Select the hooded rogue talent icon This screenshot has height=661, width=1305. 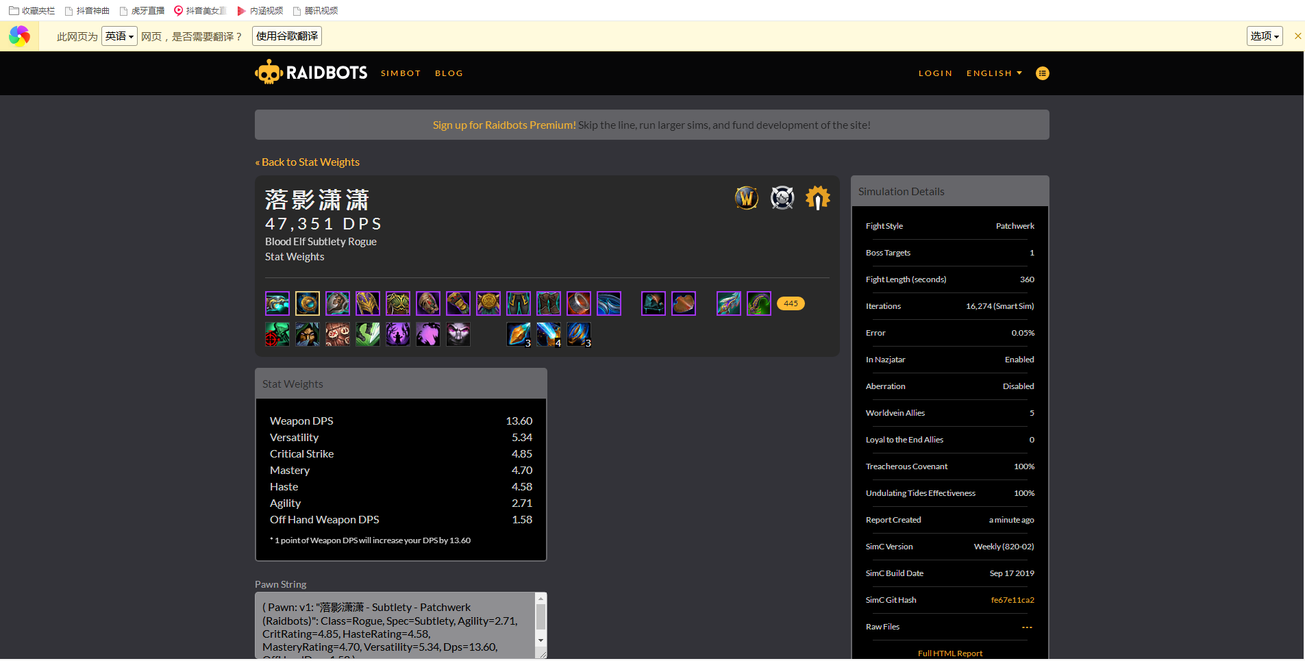(308, 334)
